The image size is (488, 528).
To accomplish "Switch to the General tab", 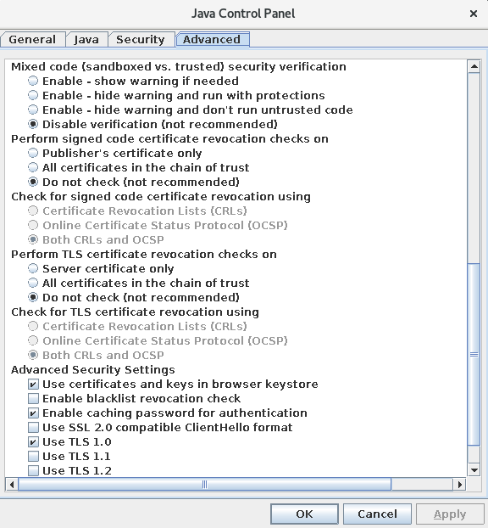I will click(32, 40).
